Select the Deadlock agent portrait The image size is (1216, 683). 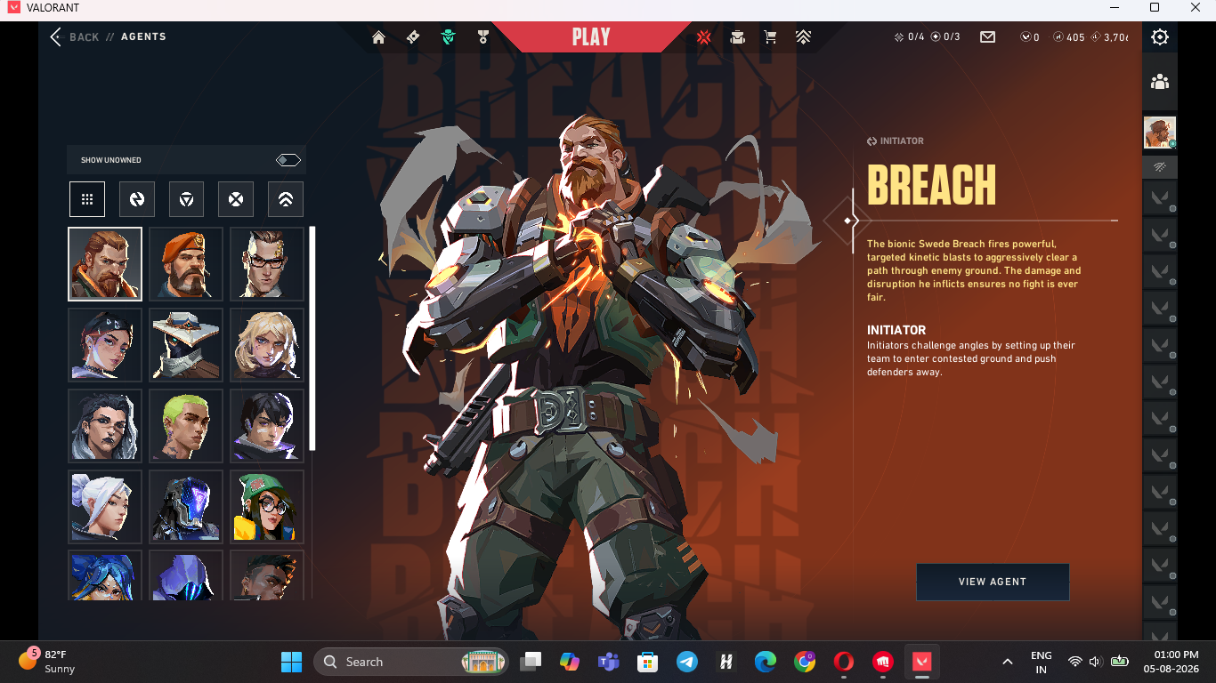[x=267, y=345]
